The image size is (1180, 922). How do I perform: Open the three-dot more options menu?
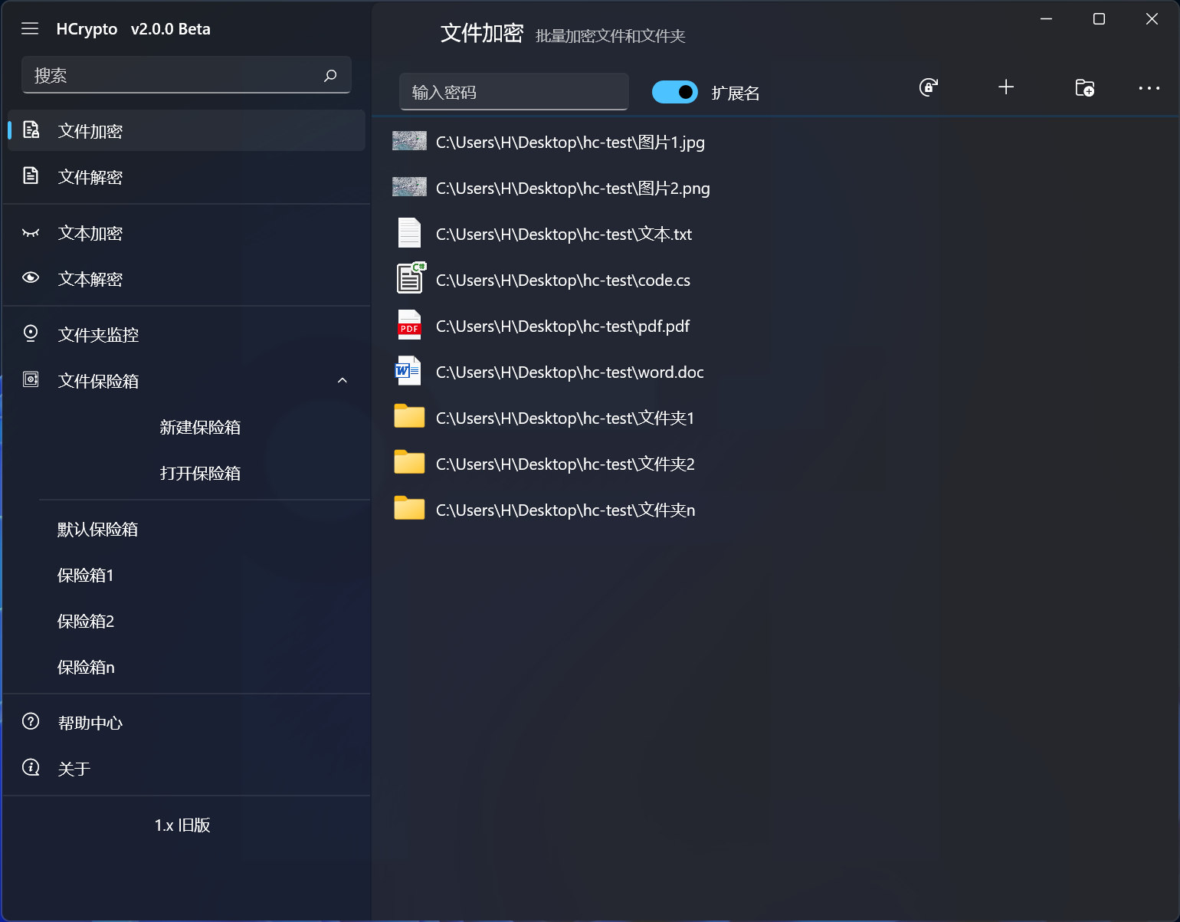click(1149, 88)
